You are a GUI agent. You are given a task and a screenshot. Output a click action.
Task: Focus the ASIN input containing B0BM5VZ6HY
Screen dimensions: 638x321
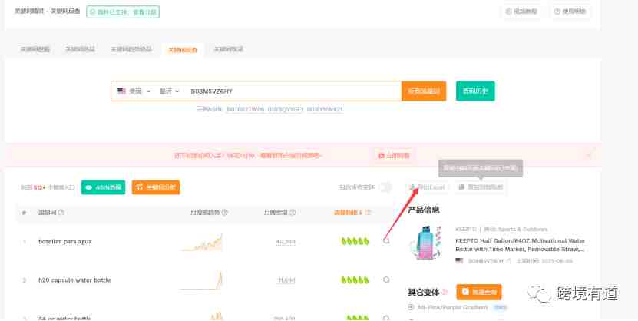click(293, 91)
